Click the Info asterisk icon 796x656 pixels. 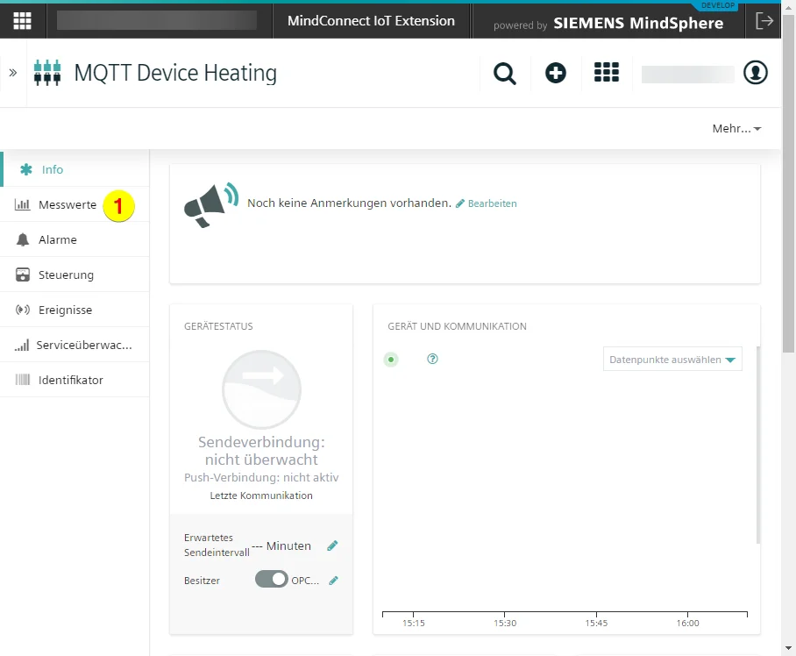click(x=26, y=169)
